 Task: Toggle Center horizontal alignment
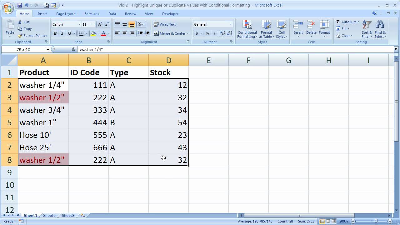point(125,33)
